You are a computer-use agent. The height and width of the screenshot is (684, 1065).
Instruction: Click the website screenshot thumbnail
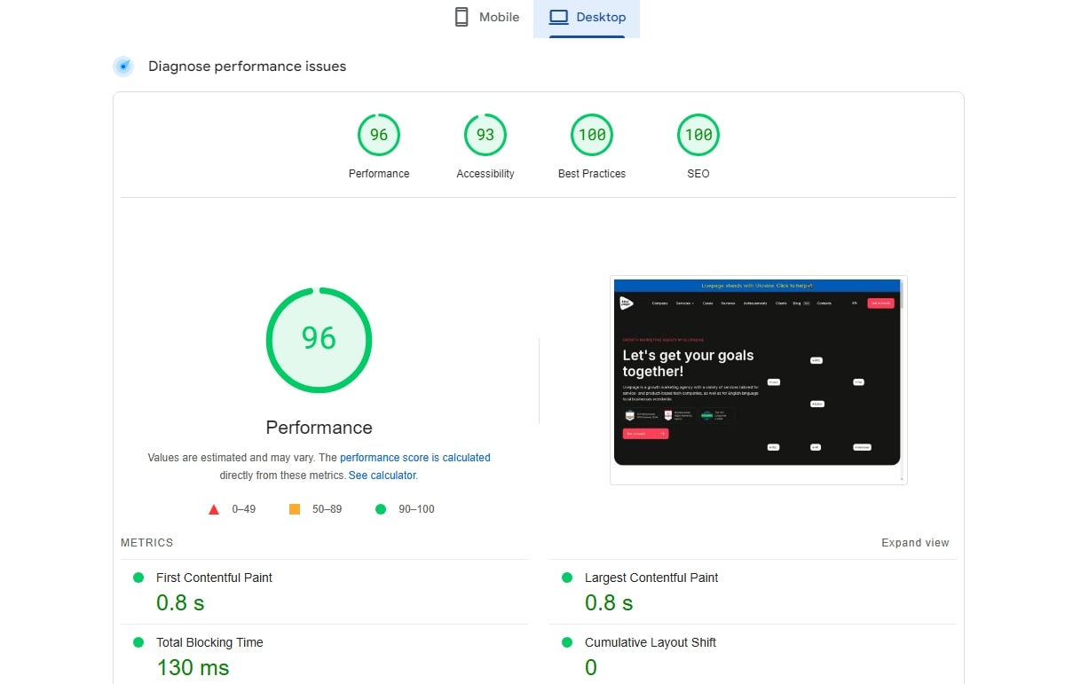coord(757,380)
